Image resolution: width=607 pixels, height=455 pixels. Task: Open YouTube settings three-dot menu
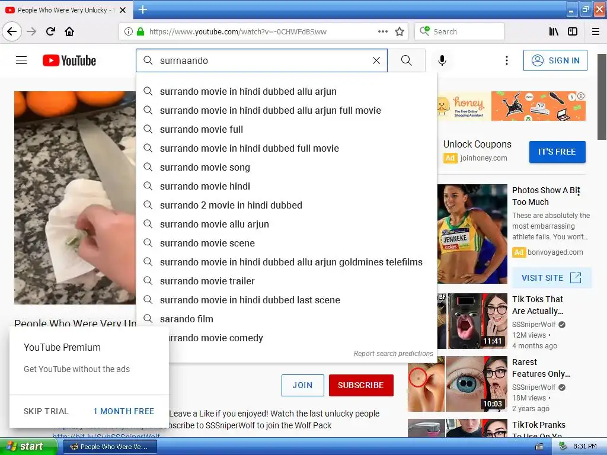point(507,60)
